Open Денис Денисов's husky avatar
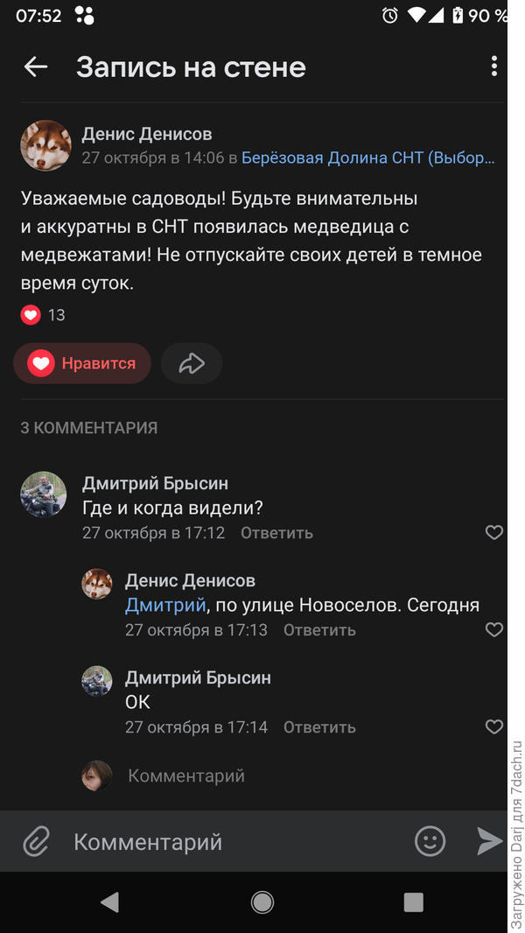Screen dimensions: 525x933 tap(44, 145)
